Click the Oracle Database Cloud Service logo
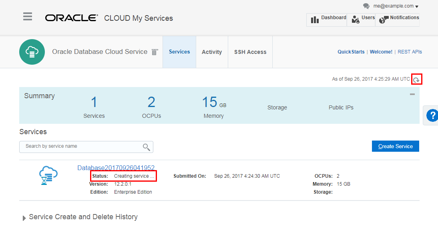 click(x=32, y=52)
